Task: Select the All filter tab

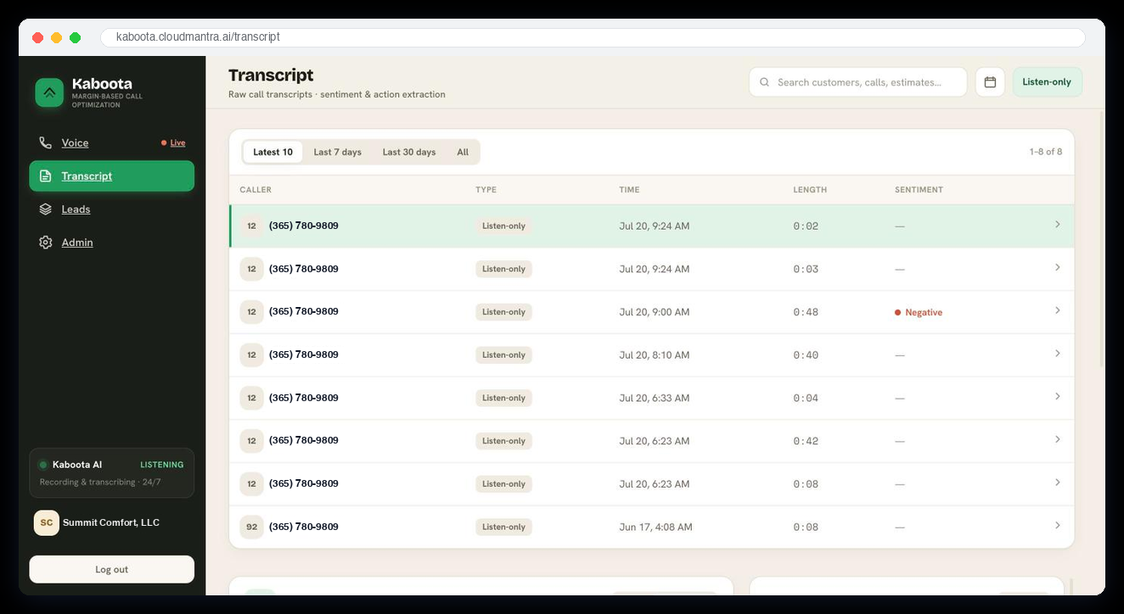Action: coord(463,152)
